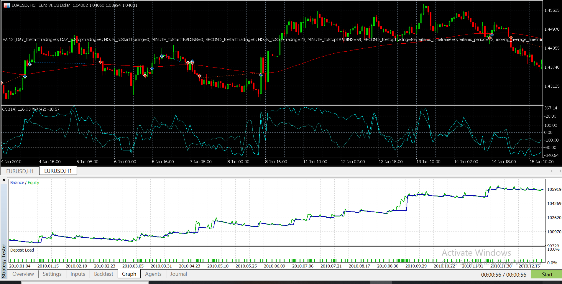This screenshot has width=562, height=284.
Task: View the Journal tab
Action: pos(178,274)
